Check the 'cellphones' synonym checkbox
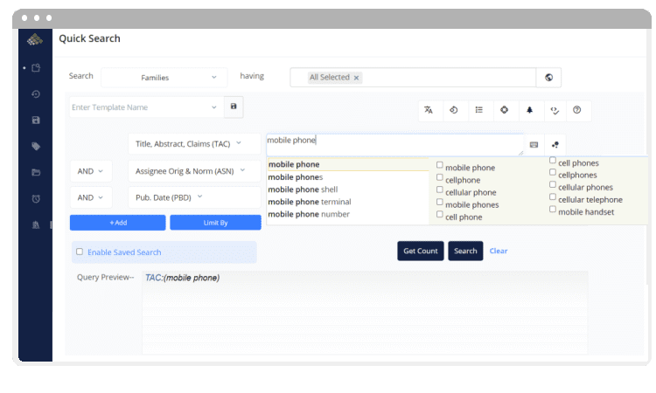This screenshot has width=656, height=393. [553, 173]
